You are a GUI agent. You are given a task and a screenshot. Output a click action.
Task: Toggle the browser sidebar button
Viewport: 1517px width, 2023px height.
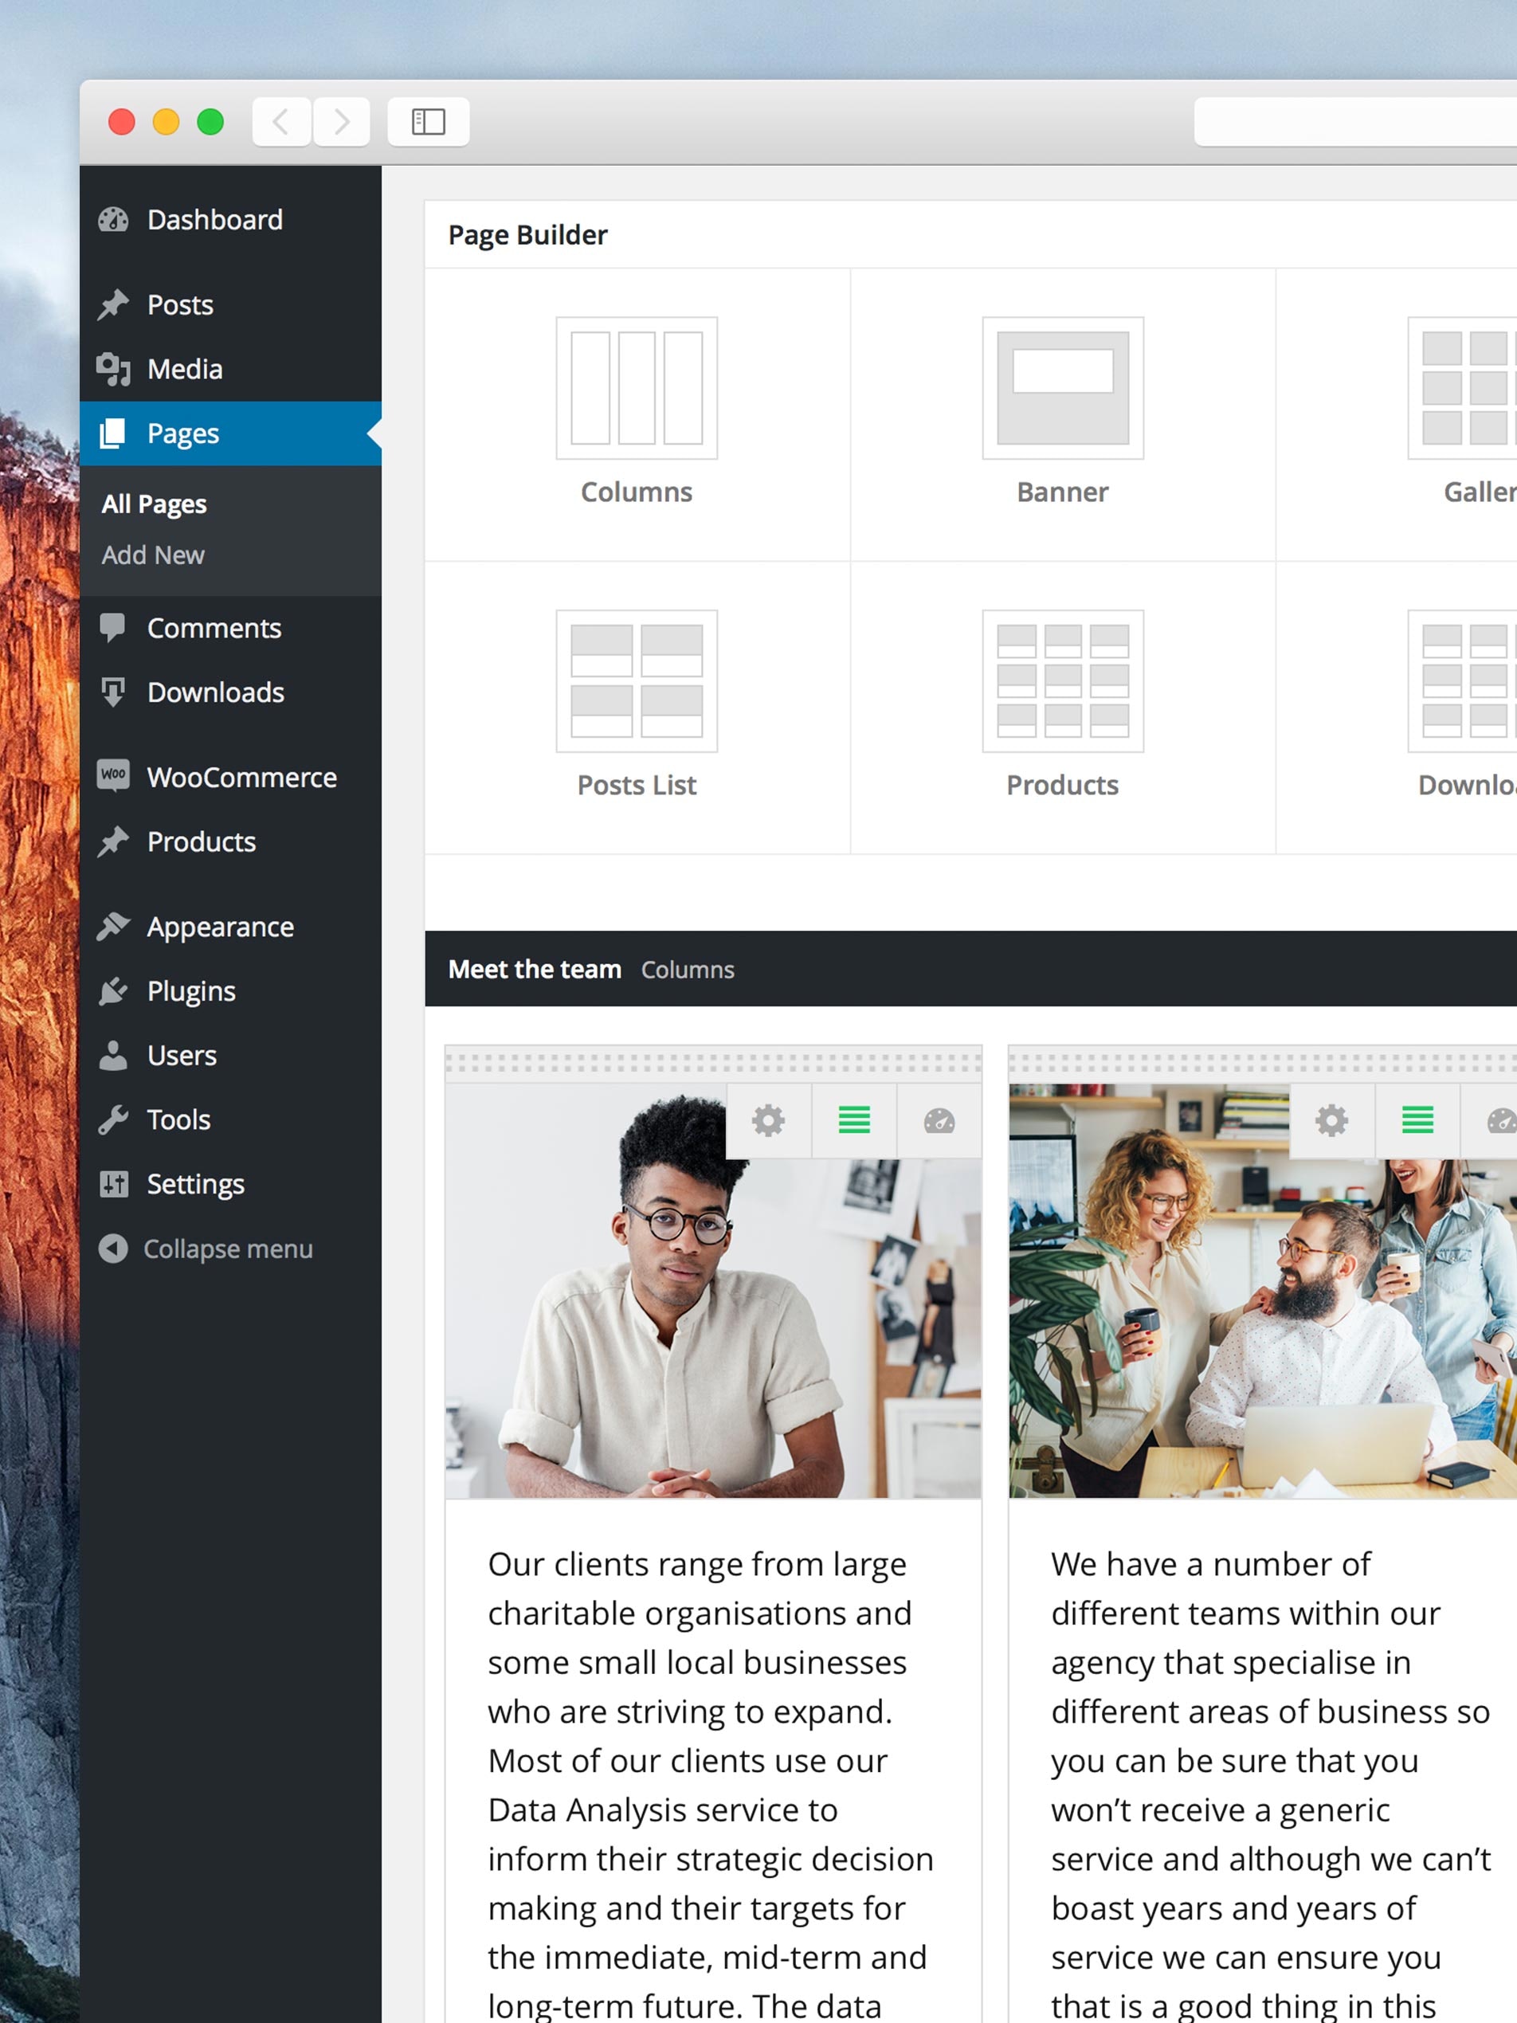(x=428, y=122)
